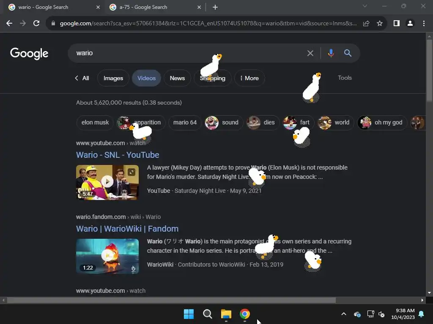Filter by dies chip
The width and height of the screenshot is (433, 324).
262,122
